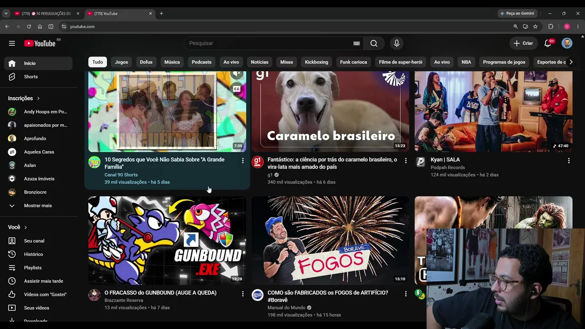
Task: Open the browser home page button
Action: click(40, 27)
